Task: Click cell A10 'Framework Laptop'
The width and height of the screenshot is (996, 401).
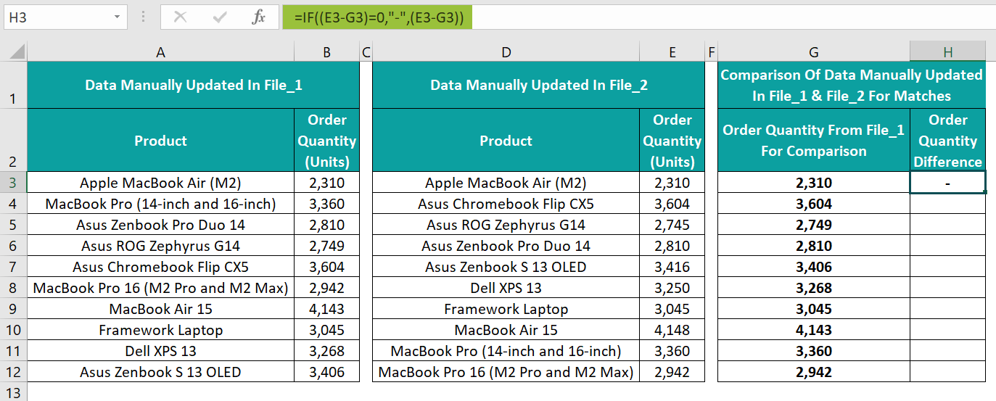Action: pos(160,330)
